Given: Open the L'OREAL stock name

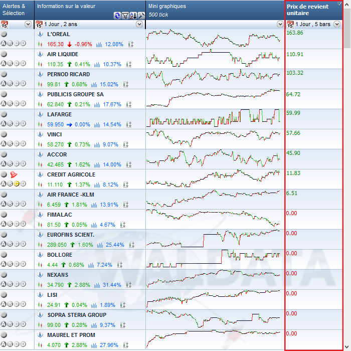Looking at the screenshot, I should pyautogui.click(x=59, y=34).
